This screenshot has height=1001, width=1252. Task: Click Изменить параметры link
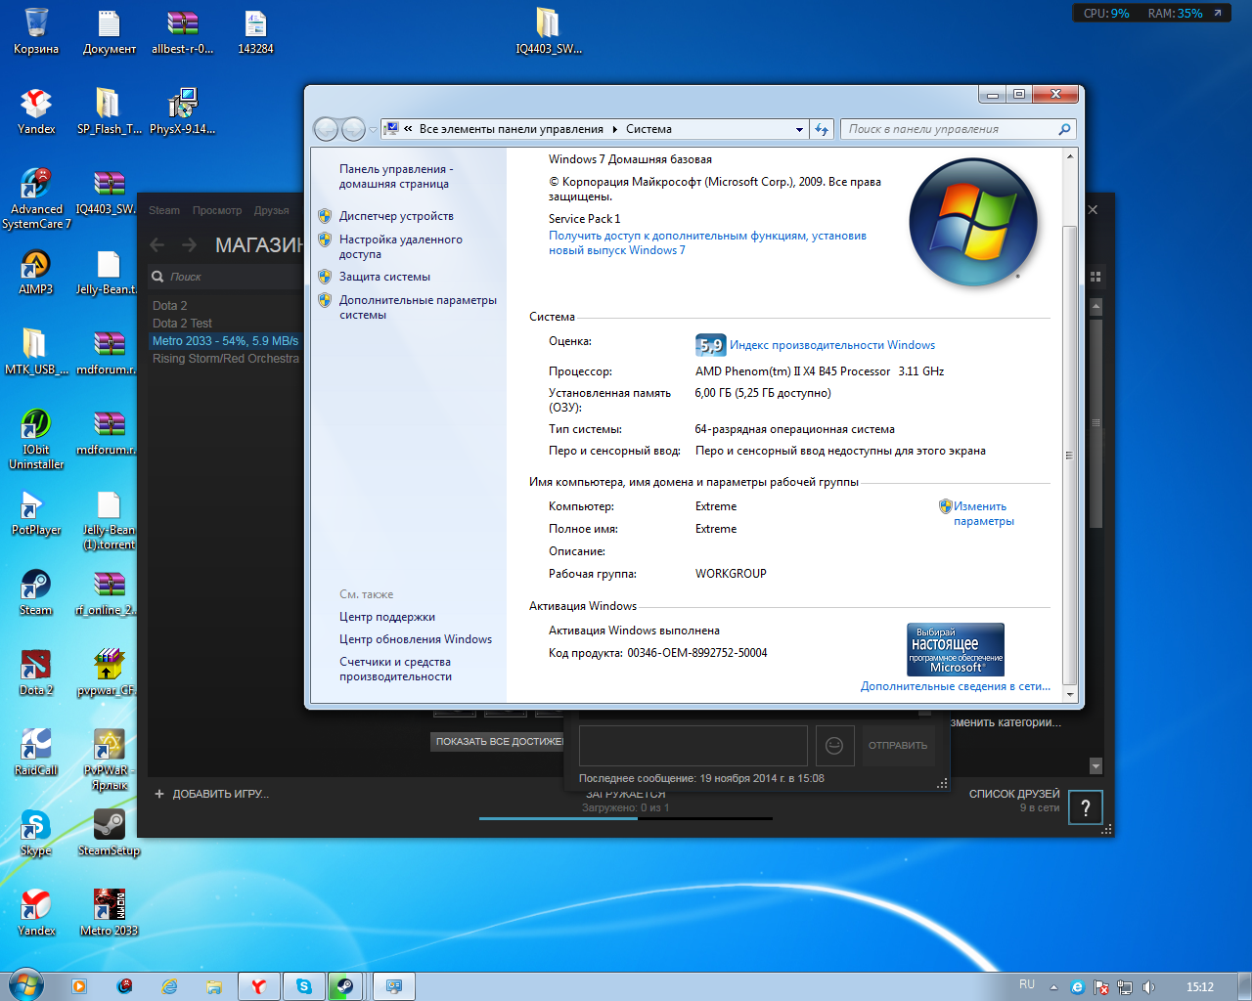click(x=983, y=513)
